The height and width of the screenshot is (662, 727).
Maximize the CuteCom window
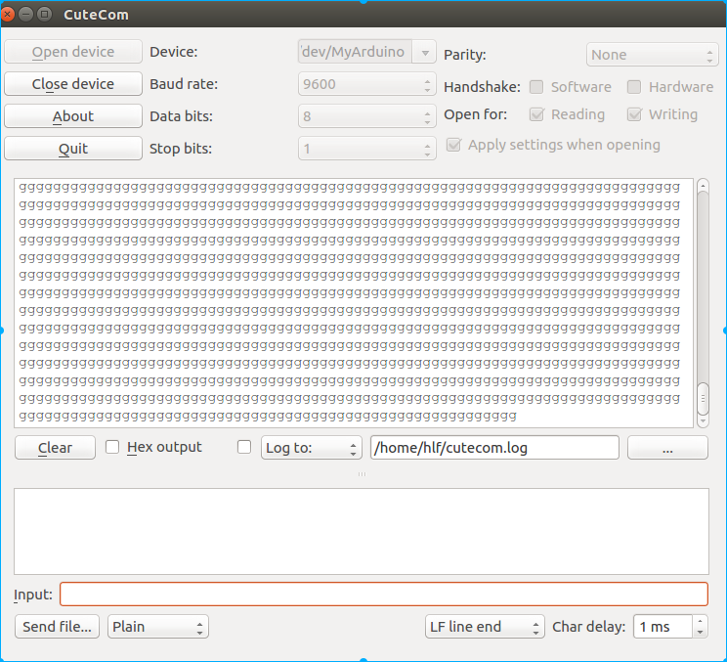(x=45, y=15)
